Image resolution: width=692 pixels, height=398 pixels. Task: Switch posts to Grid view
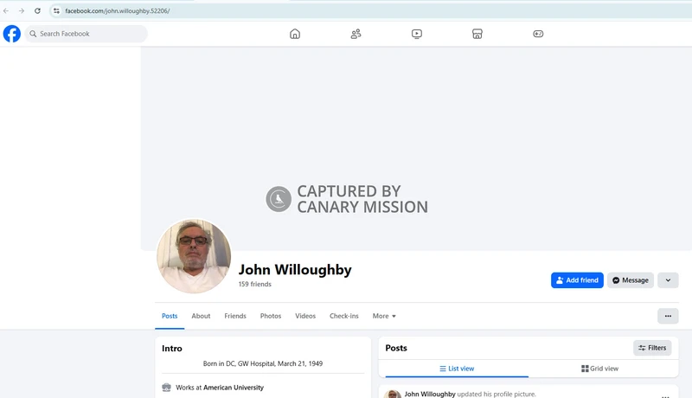tap(599, 369)
